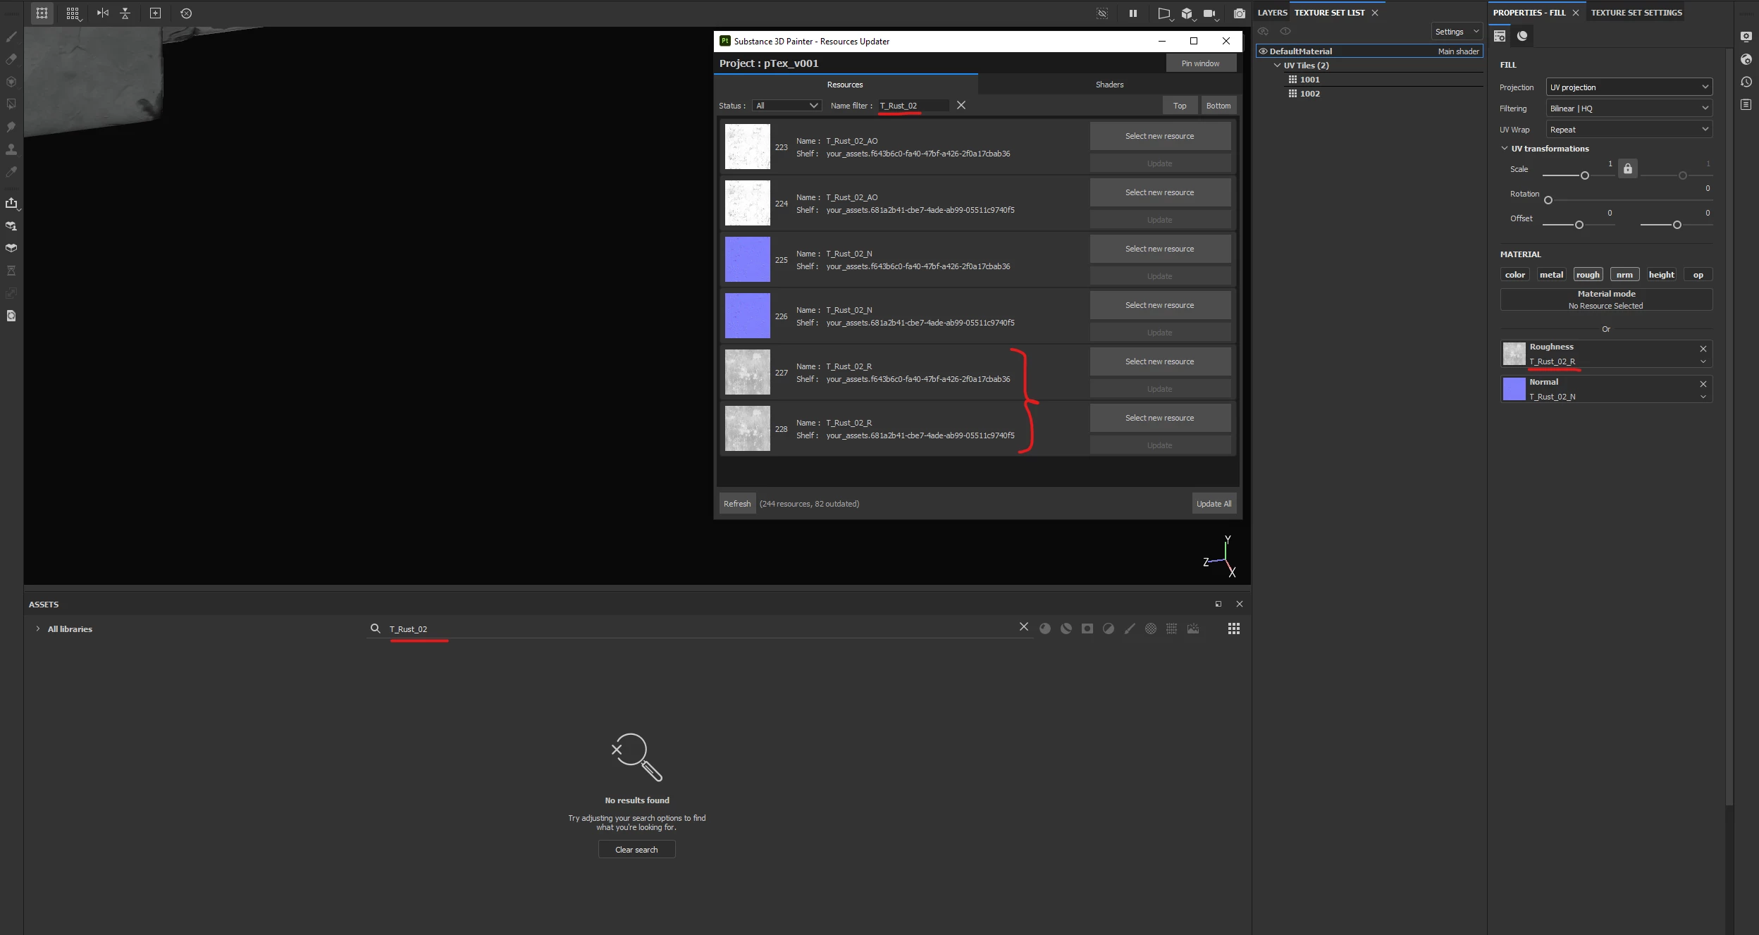Toggle the rough channel button
The height and width of the screenshot is (935, 1759).
click(1588, 275)
